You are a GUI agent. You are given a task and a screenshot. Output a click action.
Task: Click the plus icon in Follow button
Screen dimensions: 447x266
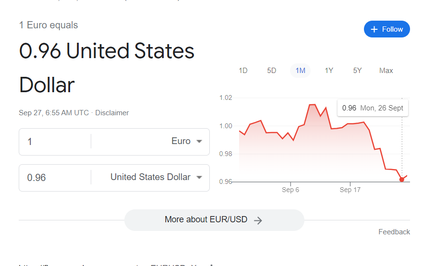click(x=375, y=29)
